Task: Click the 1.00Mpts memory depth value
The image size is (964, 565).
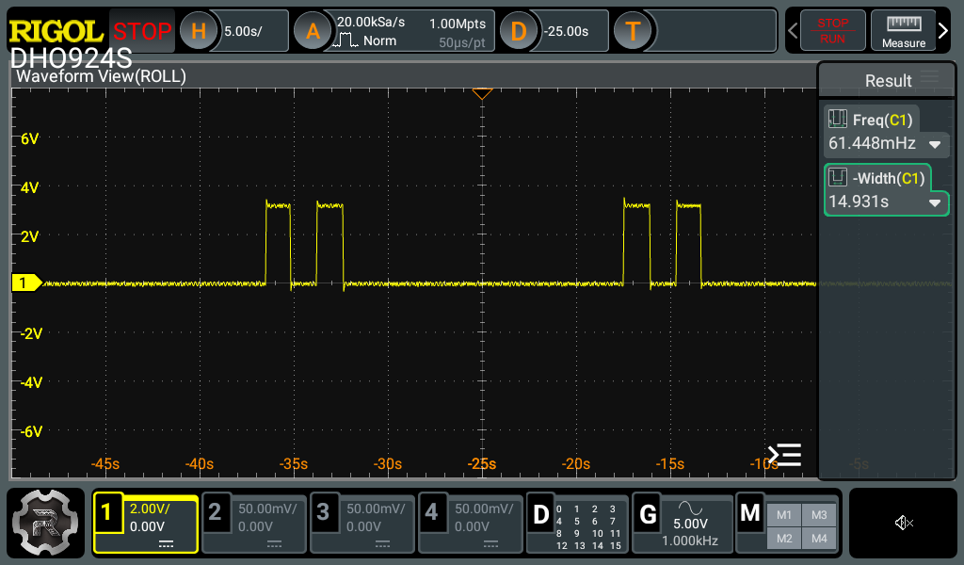Action: point(458,24)
